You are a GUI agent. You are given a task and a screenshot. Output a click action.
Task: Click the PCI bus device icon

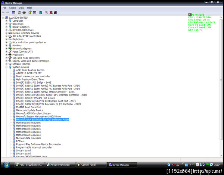(14, 141)
